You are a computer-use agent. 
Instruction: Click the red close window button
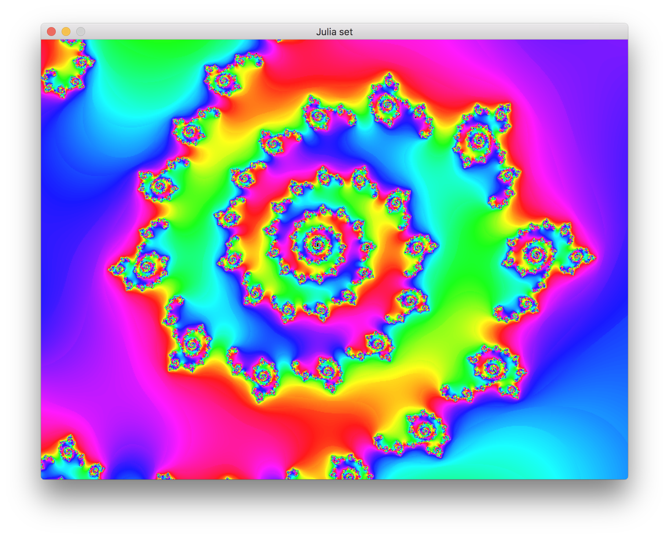(51, 32)
